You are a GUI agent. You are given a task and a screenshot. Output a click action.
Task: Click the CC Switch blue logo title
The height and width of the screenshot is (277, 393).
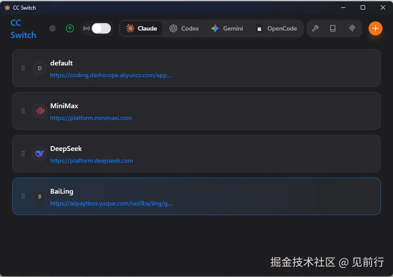(x=23, y=29)
